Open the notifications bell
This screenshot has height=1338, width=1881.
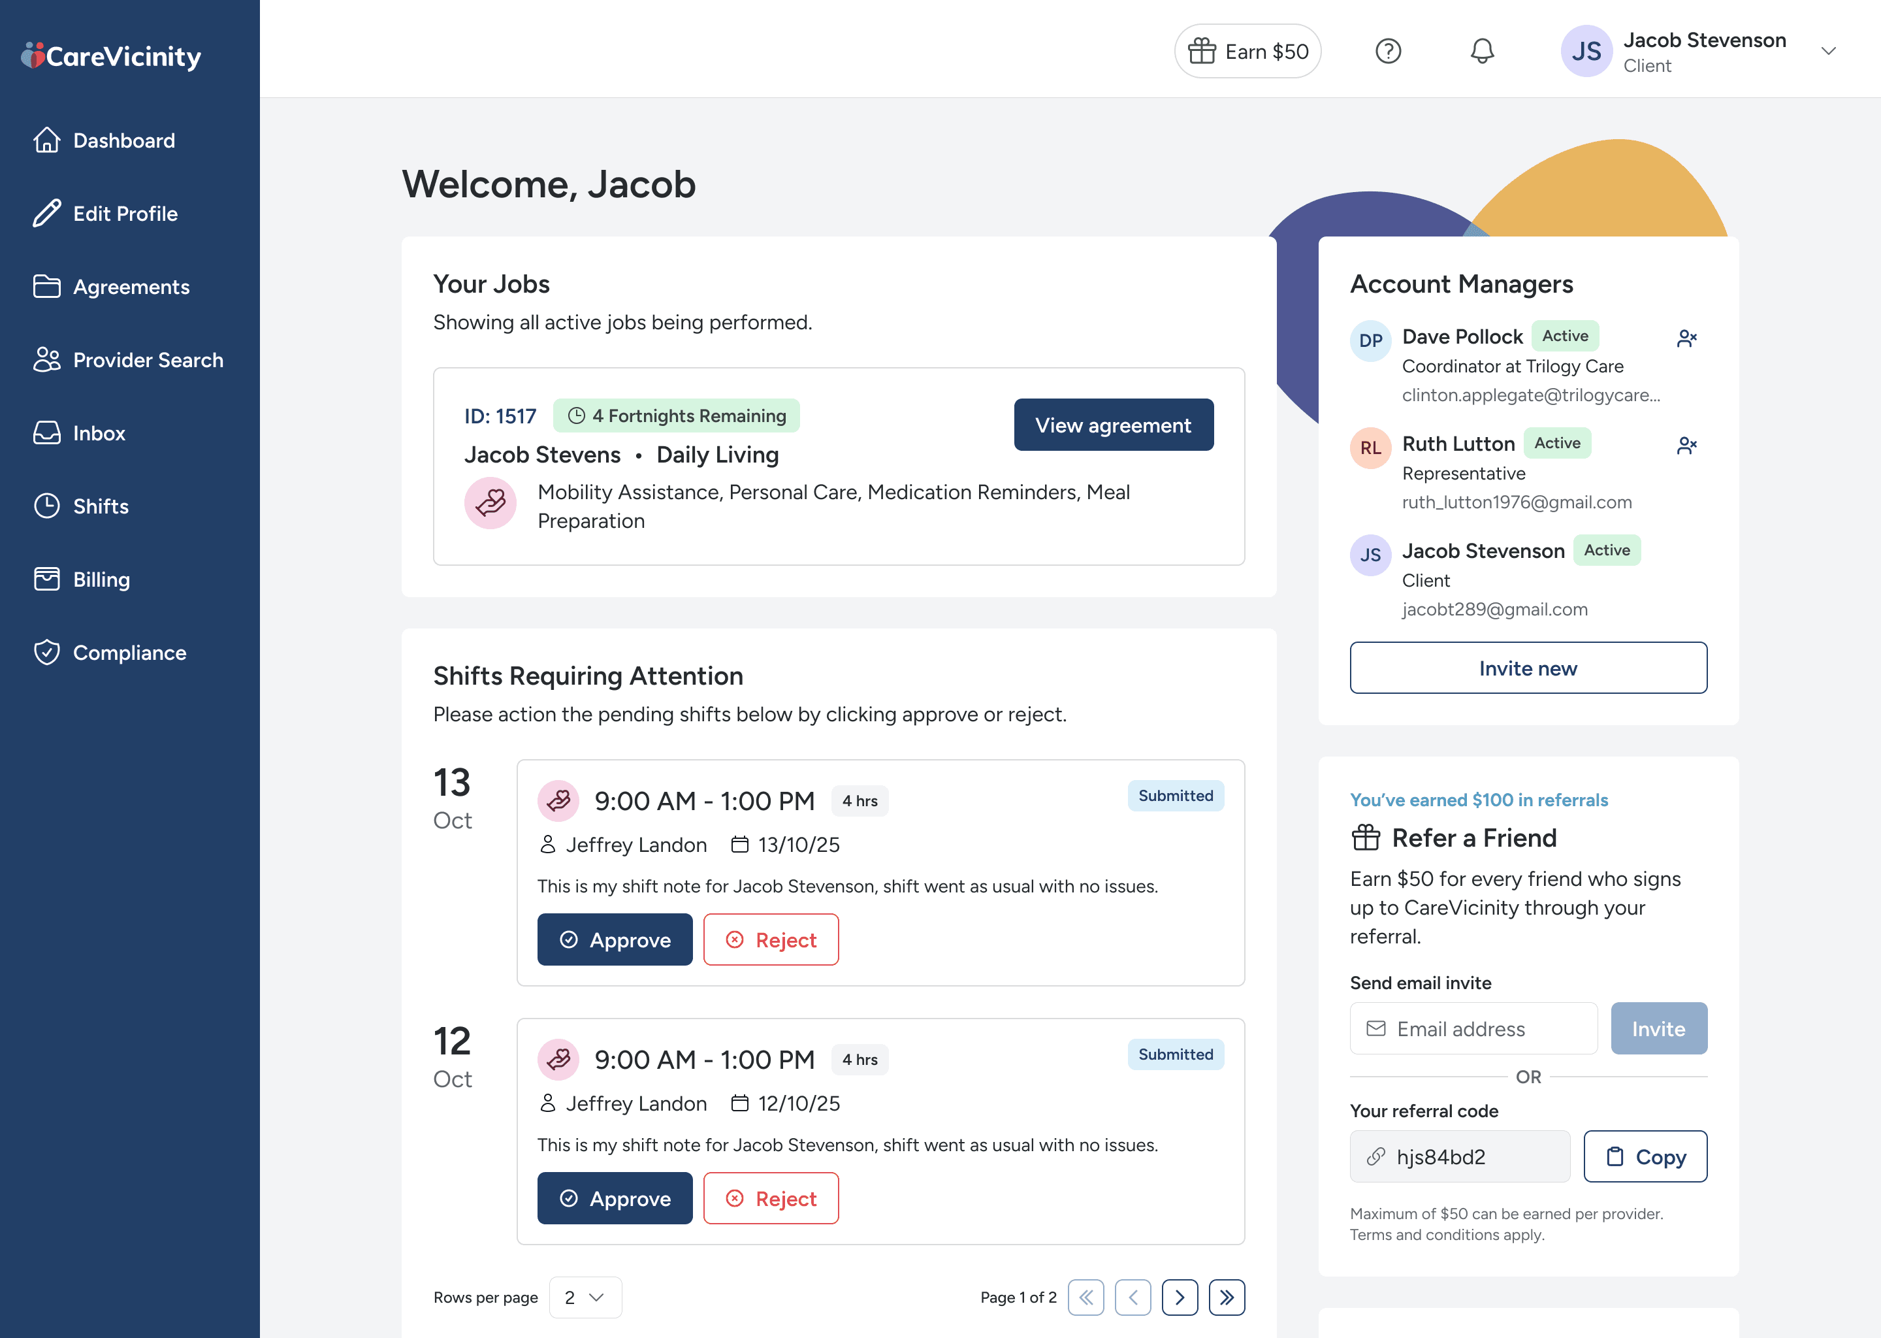[x=1481, y=51]
